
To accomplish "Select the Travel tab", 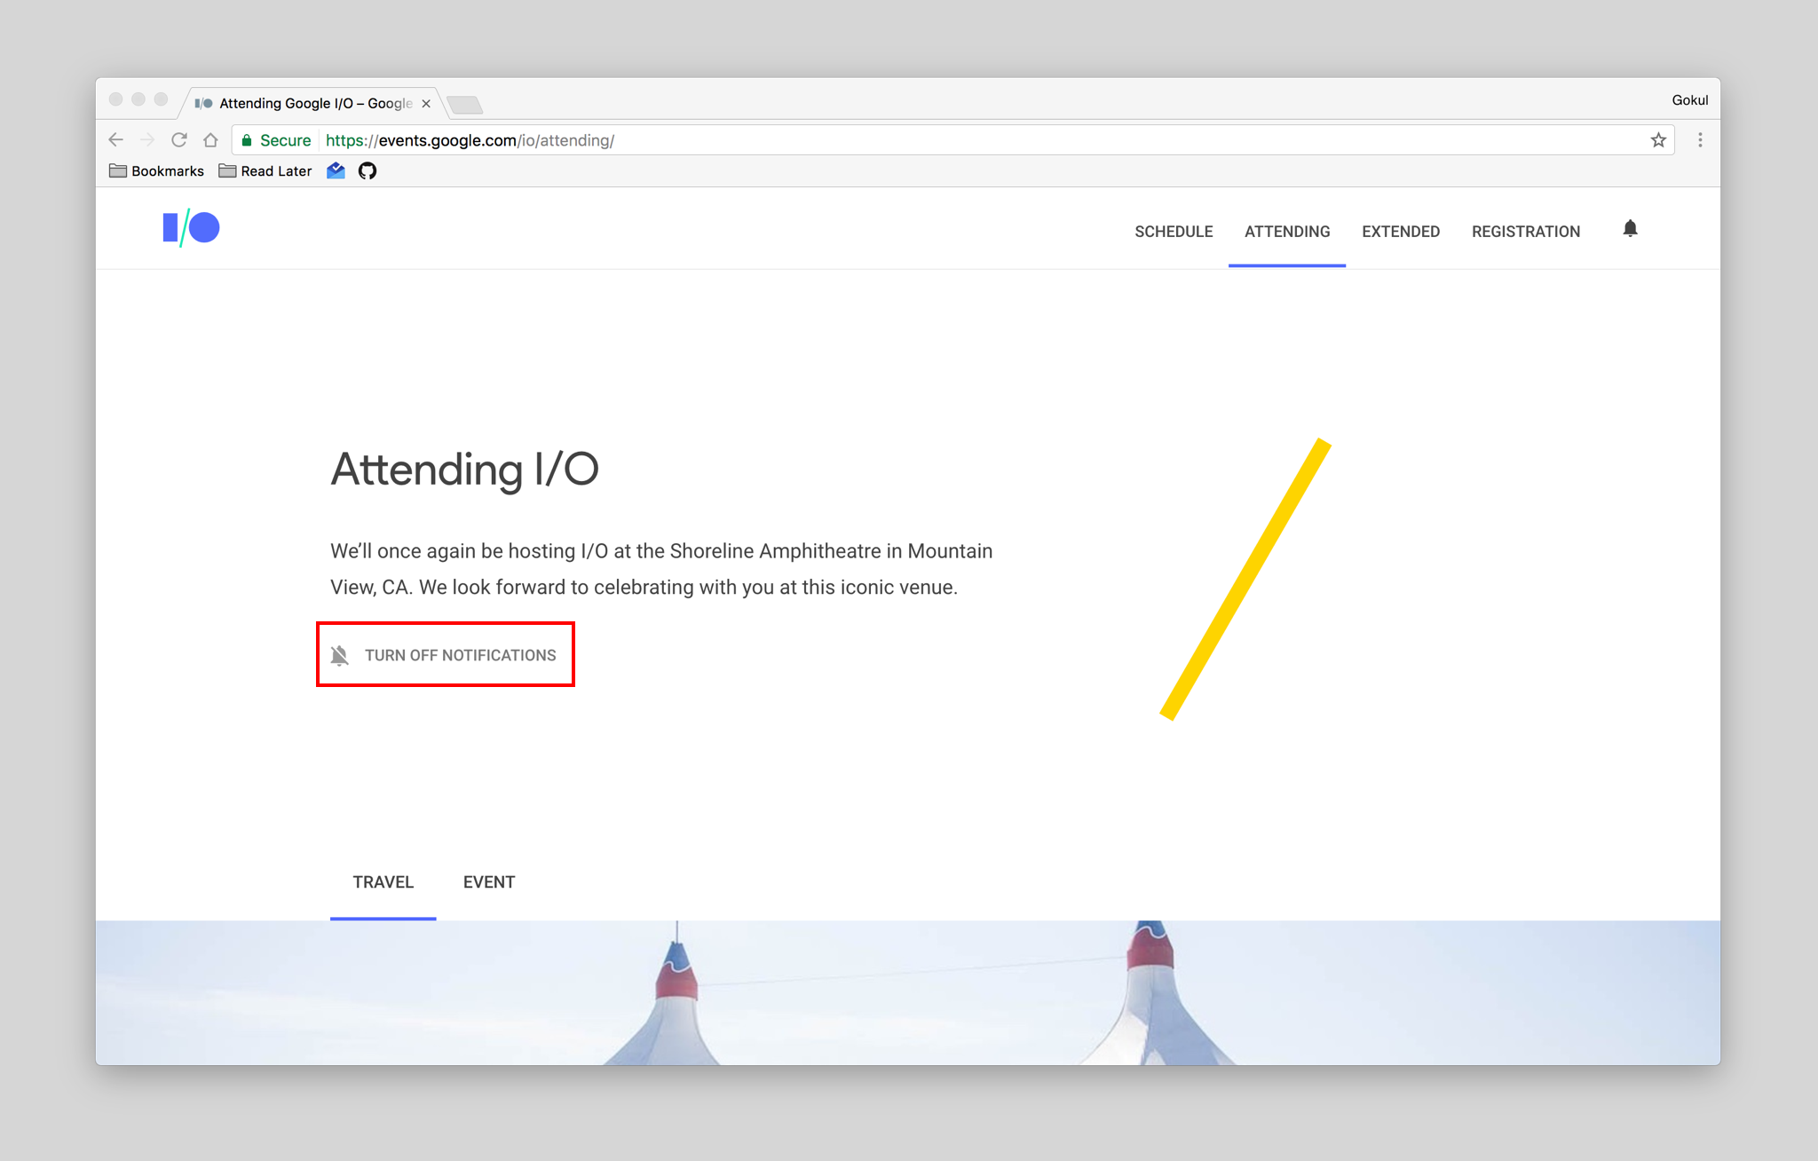I will coord(383,882).
